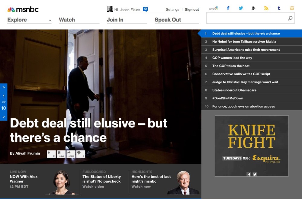Click the search magnifier icon
302x199 pixels.
290,18
